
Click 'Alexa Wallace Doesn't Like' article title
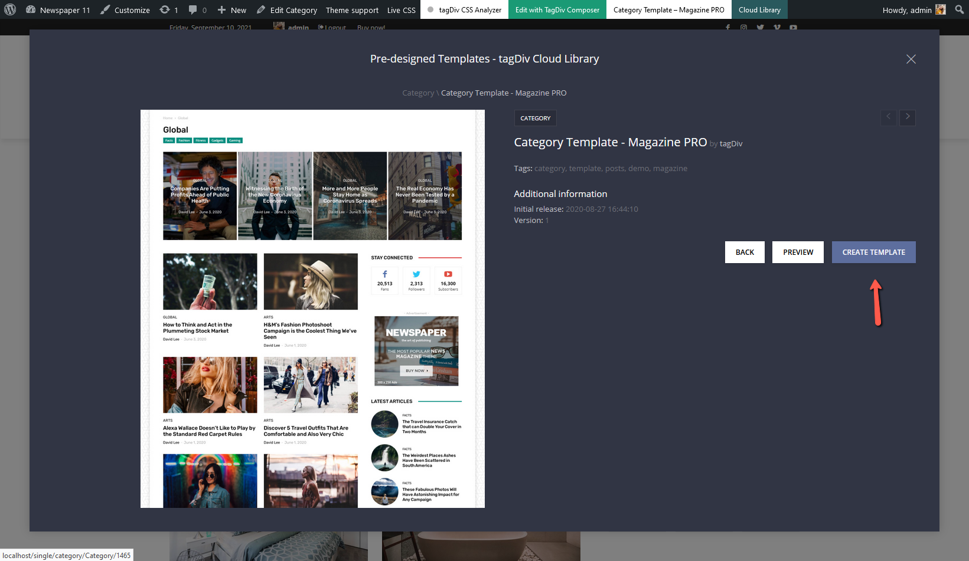(x=209, y=431)
